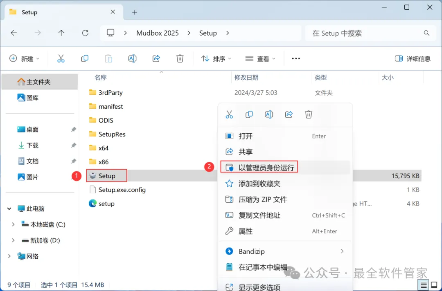Choose 添加到收藏夹 in the context menu
Viewport: 442px width, 291px height.
coord(285,184)
